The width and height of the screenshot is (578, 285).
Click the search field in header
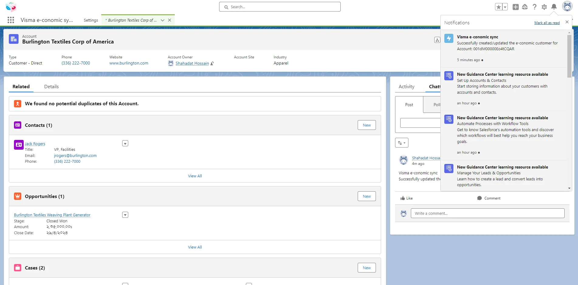pos(280,7)
